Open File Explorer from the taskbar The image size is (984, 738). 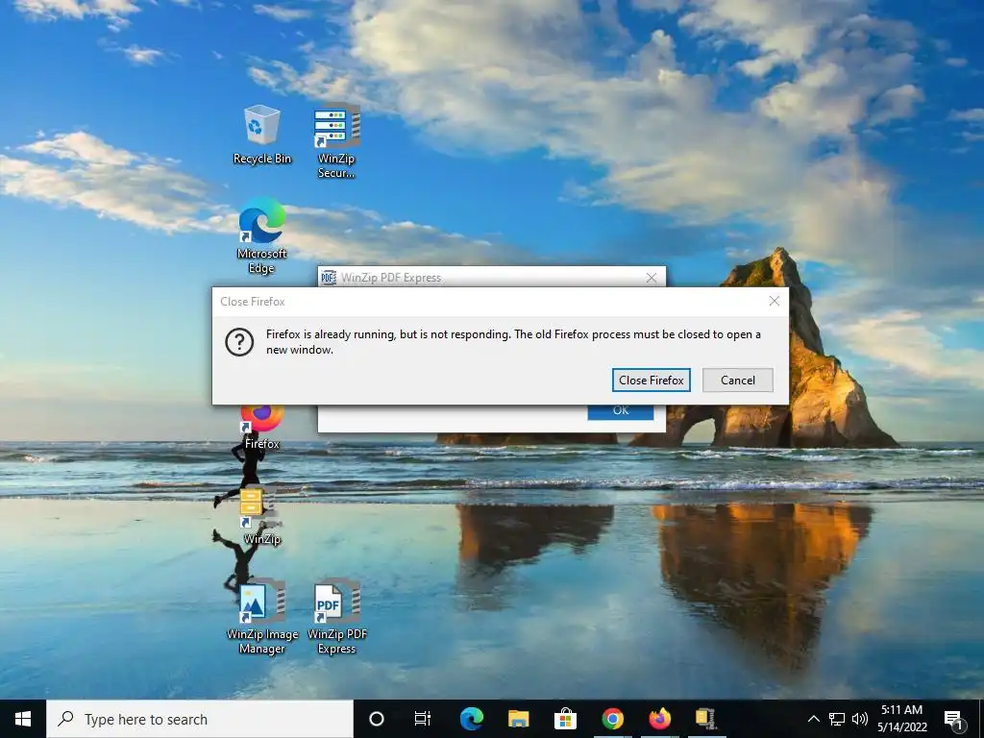(x=518, y=719)
